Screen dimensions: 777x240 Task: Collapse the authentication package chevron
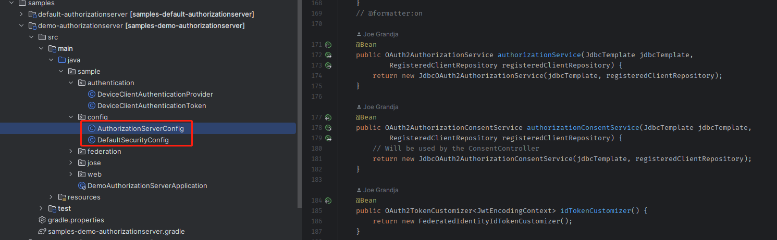point(71,83)
